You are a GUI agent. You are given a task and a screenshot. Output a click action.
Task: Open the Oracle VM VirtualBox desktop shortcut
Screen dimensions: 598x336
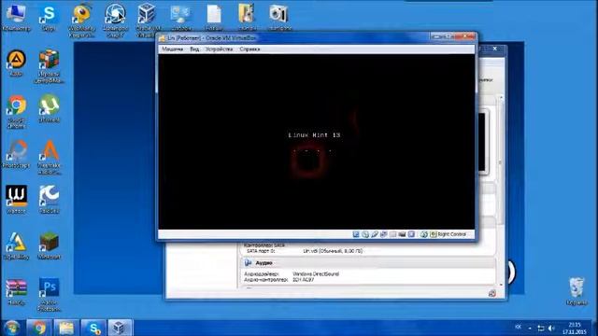[147, 21]
